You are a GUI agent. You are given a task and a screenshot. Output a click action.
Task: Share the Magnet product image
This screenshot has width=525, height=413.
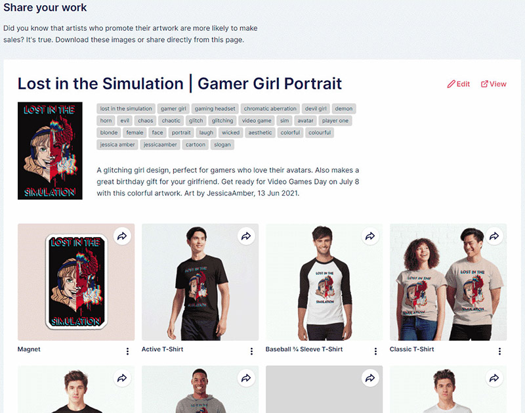[122, 236]
